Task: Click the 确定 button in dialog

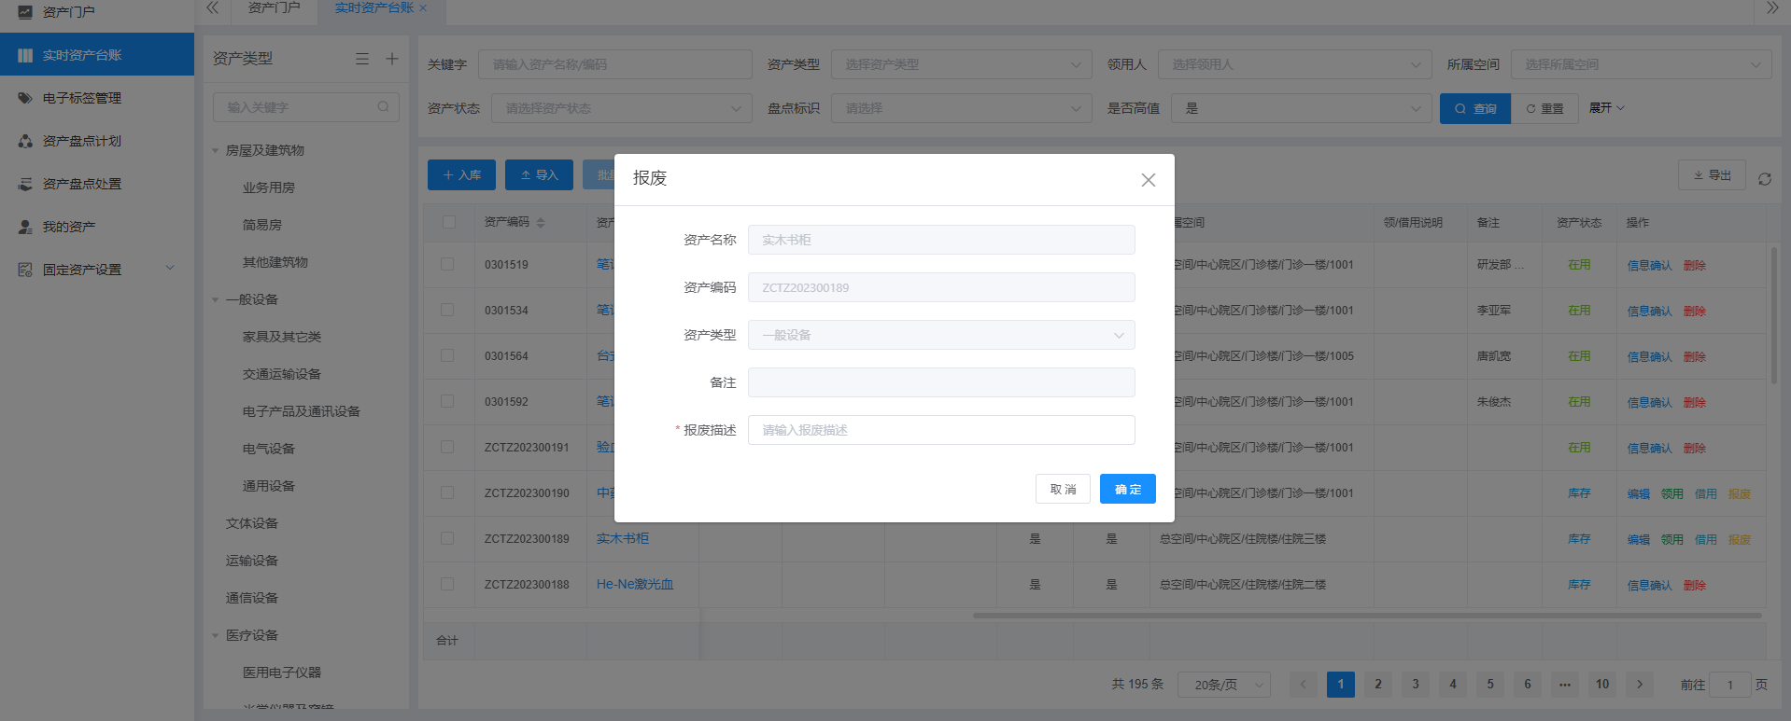Action: click(x=1127, y=489)
